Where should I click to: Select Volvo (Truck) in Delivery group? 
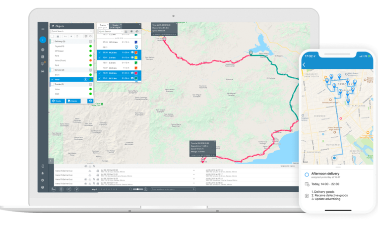pos(71,60)
